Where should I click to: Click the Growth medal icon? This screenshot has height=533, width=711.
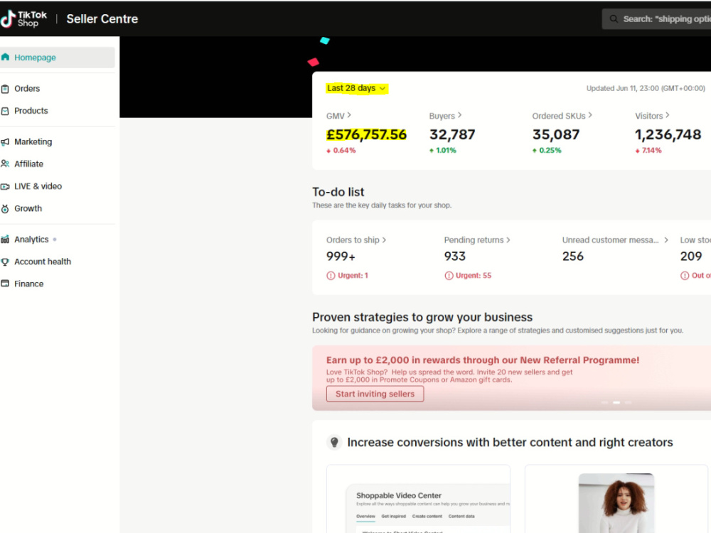(x=5, y=208)
